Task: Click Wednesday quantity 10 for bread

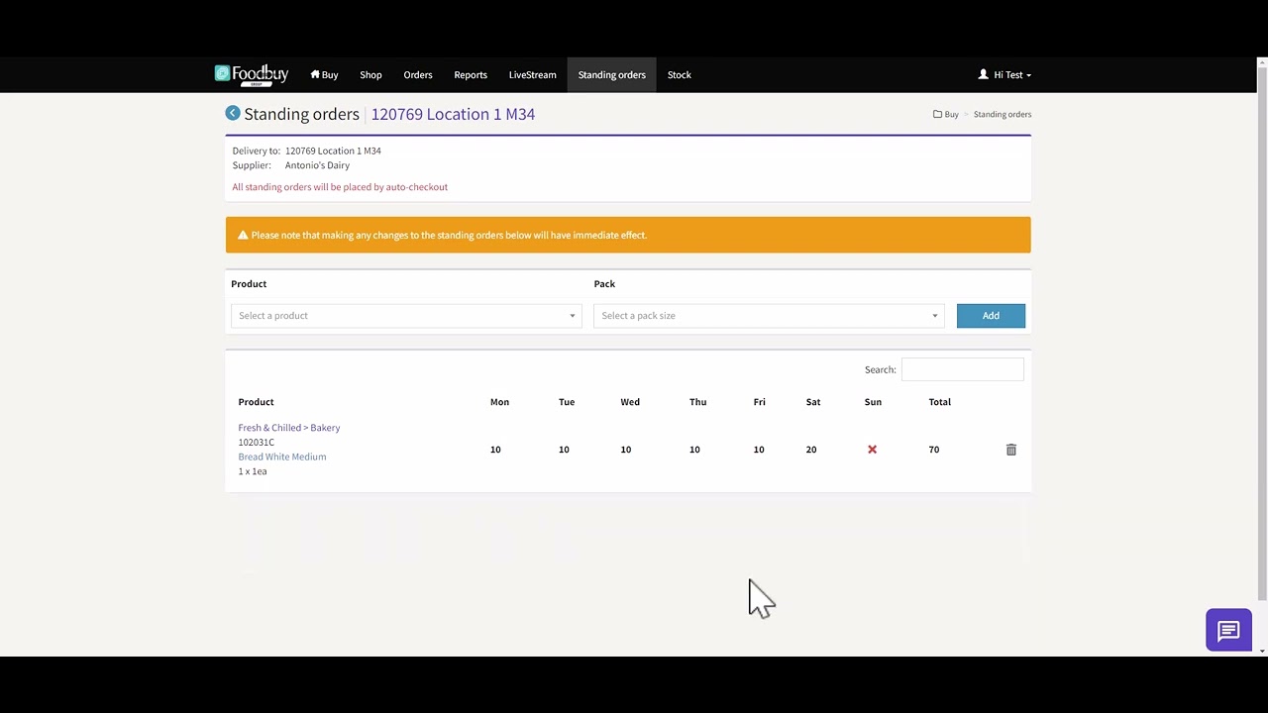Action: [x=626, y=450]
